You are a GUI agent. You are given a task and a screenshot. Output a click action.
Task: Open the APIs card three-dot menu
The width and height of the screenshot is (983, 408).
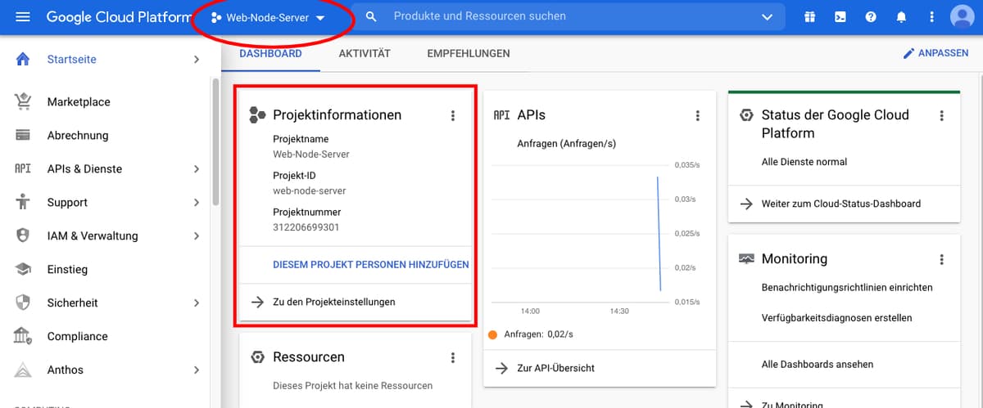698,116
